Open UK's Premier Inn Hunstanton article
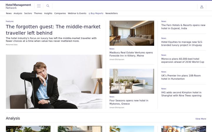The width and height of the screenshot is (212, 132). (181, 77)
